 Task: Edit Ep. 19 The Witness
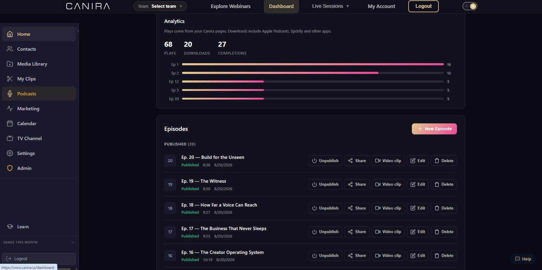[x=418, y=184]
